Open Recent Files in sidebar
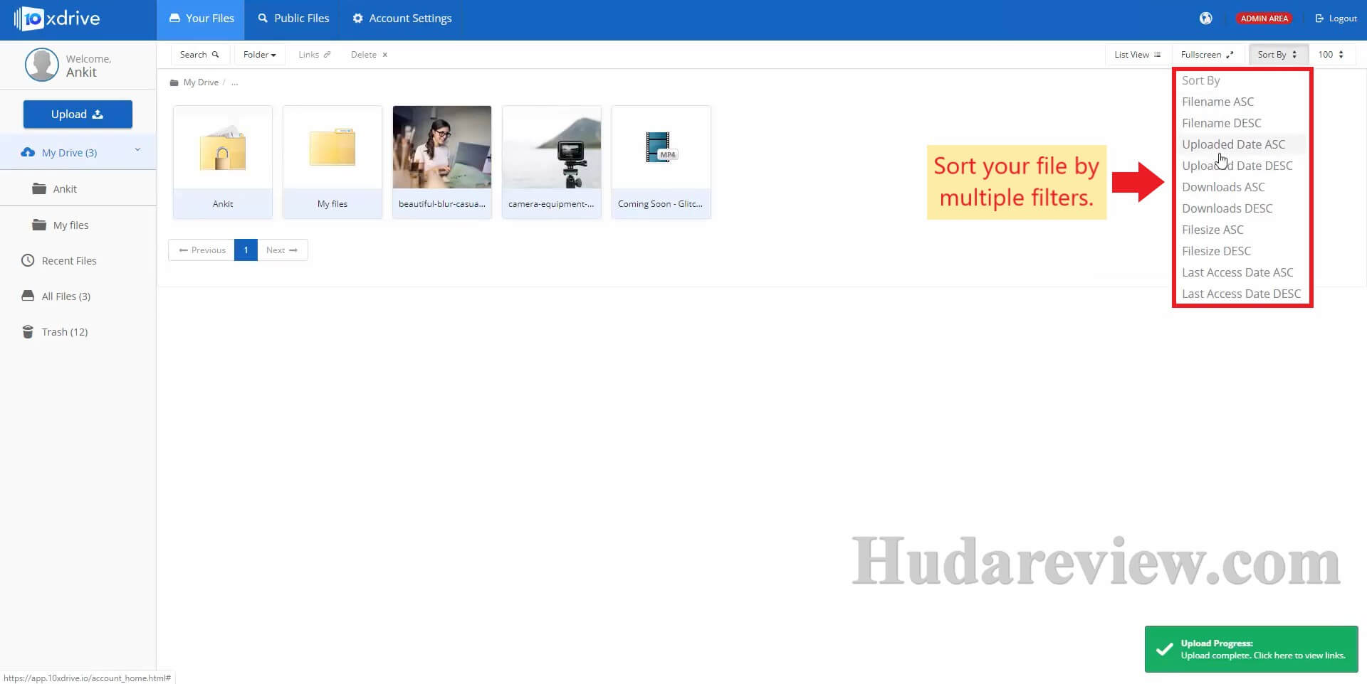The width and height of the screenshot is (1367, 684). 78,261
